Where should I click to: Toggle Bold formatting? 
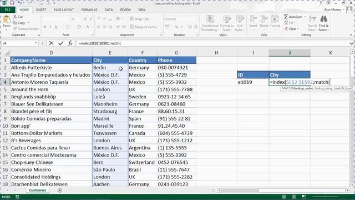pos(45,27)
